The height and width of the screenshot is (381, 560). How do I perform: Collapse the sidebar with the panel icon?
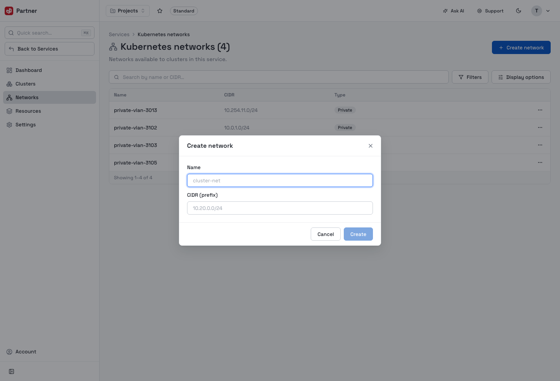tap(12, 372)
